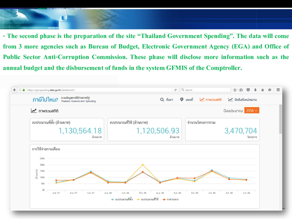The width and height of the screenshot is (292, 219).
Task: Click the ปีงบประมาณ label
Action: 233,111
